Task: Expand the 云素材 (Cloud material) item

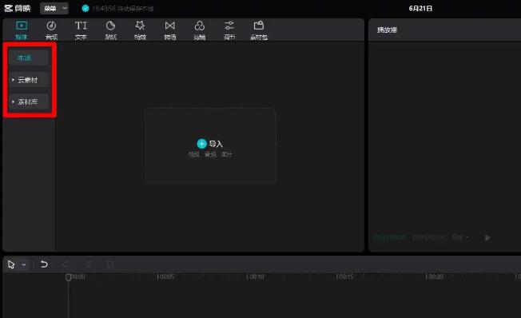Action: (x=29, y=80)
